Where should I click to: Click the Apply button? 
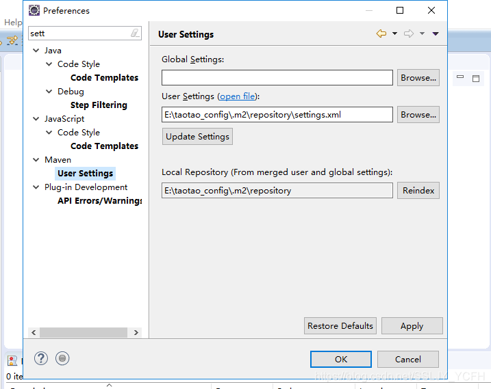pos(412,326)
